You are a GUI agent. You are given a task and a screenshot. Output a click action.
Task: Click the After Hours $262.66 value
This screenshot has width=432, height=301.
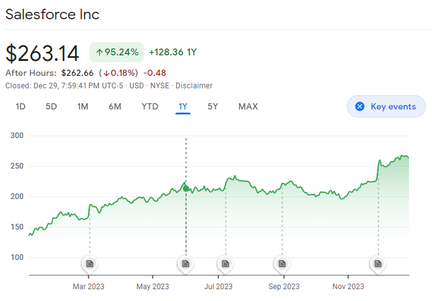click(77, 73)
